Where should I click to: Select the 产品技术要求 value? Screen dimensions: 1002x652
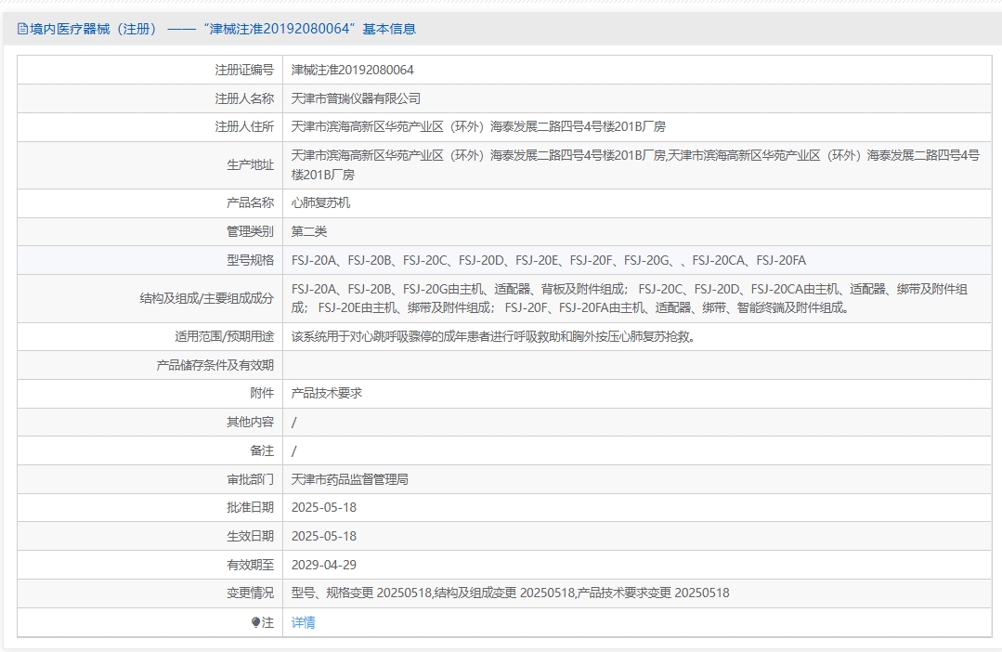pos(327,393)
